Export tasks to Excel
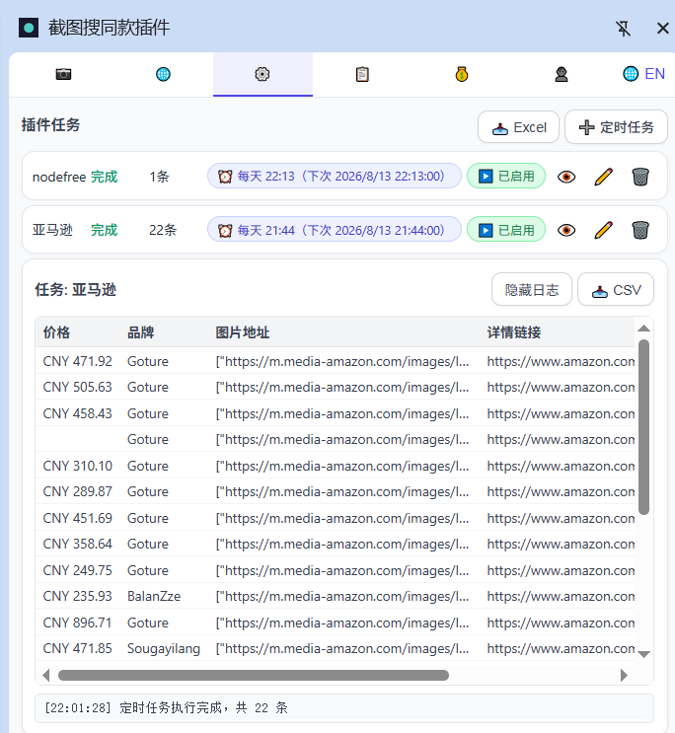 518,127
